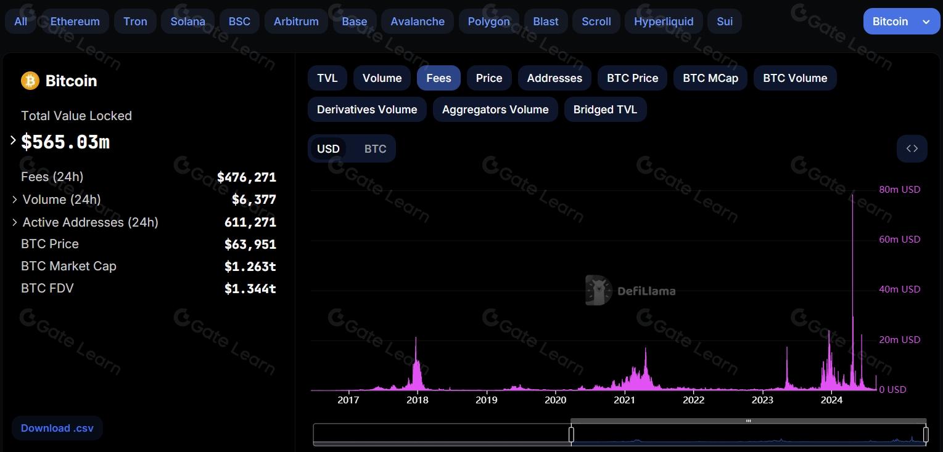
Task: Click the Bitcoin logo icon
Action: [30, 81]
